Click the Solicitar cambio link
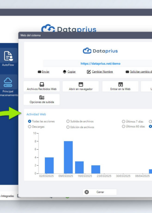The height and width of the screenshot is (213, 152). coord(141,71)
